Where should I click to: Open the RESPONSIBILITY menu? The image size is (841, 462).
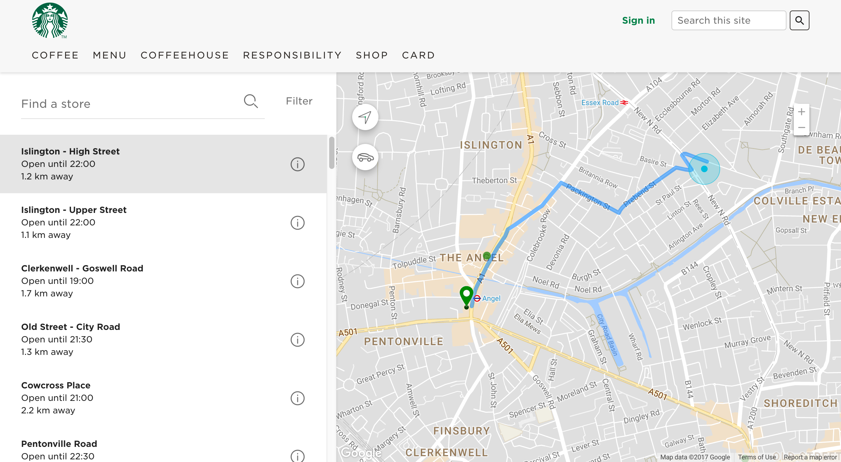coord(292,55)
